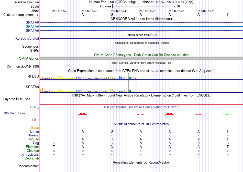This screenshot has width=243, height=172.
Task: Click the 'chr5:' ruler label
Action: [x=35, y=11]
